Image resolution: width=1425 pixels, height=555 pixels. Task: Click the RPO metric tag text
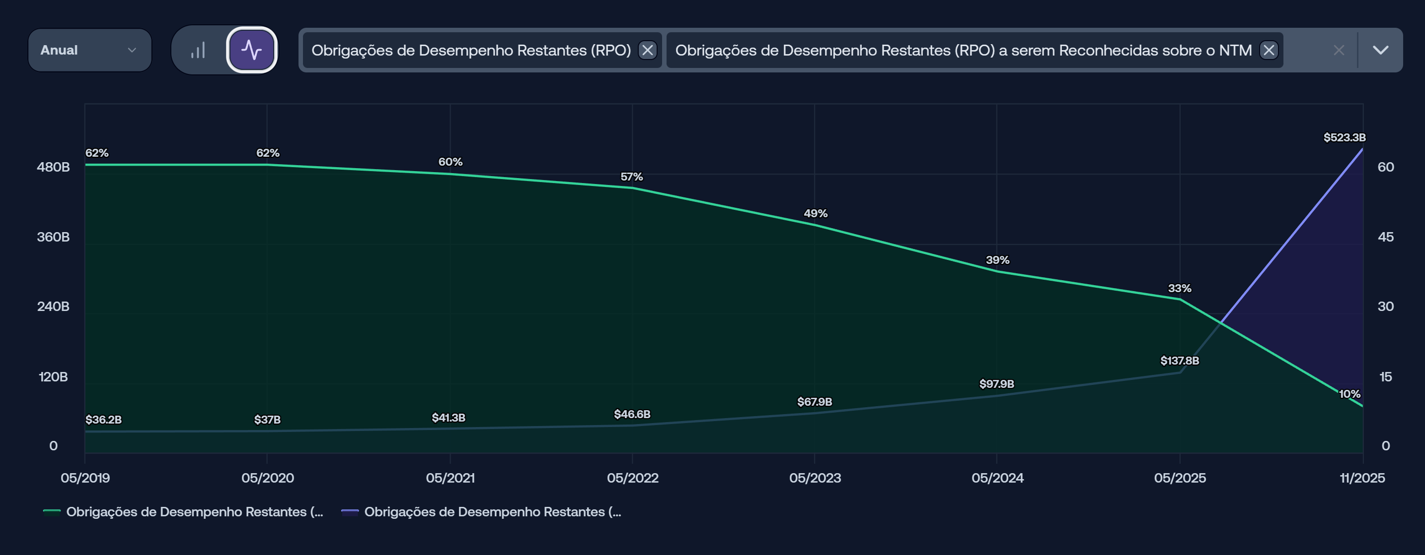[471, 50]
